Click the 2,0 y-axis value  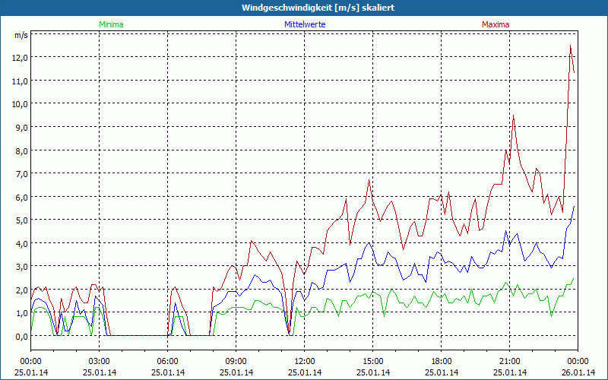click(x=22, y=290)
